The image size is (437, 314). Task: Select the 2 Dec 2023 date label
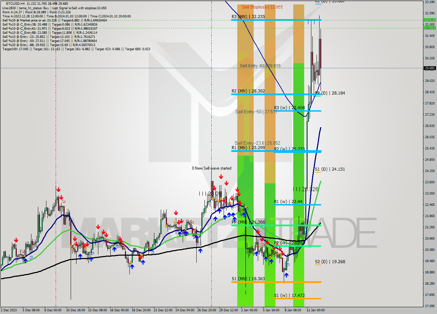point(8,310)
